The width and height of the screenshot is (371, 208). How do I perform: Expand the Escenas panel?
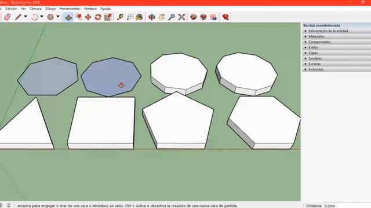[337, 64]
